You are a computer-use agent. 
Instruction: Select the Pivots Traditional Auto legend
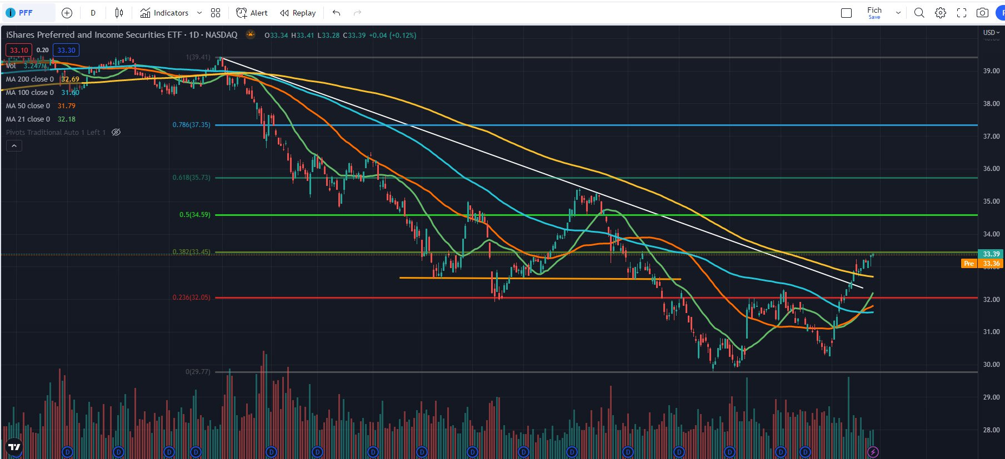click(56, 133)
